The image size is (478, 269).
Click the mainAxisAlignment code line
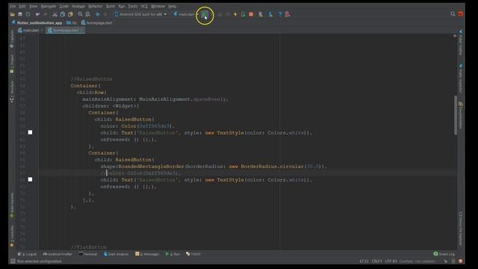pos(155,99)
